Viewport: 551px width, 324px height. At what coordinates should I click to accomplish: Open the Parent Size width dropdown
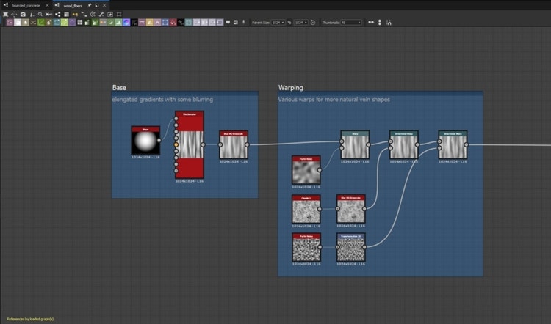(x=278, y=23)
